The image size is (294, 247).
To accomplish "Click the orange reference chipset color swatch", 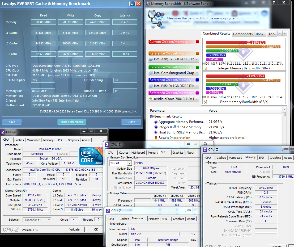I will (x=197, y=53).
